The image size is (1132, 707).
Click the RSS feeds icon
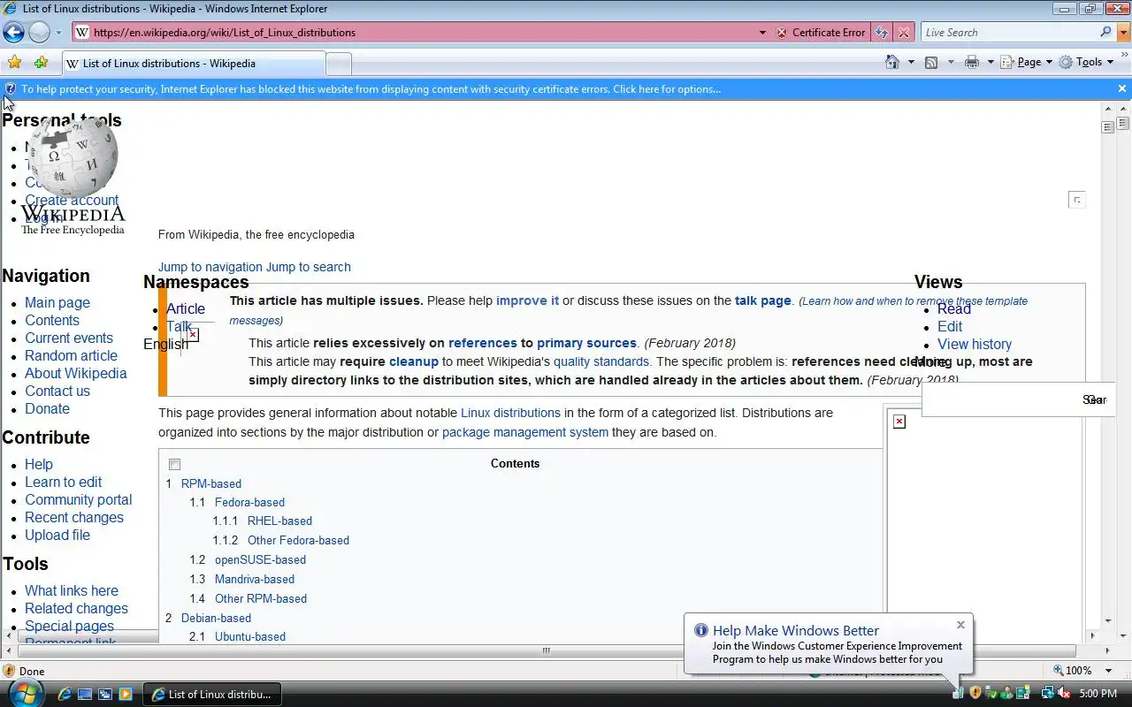pyautogui.click(x=931, y=62)
